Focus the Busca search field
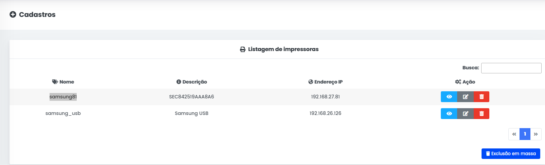The height and width of the screenshot is (165, 545). tap(511, 68)
